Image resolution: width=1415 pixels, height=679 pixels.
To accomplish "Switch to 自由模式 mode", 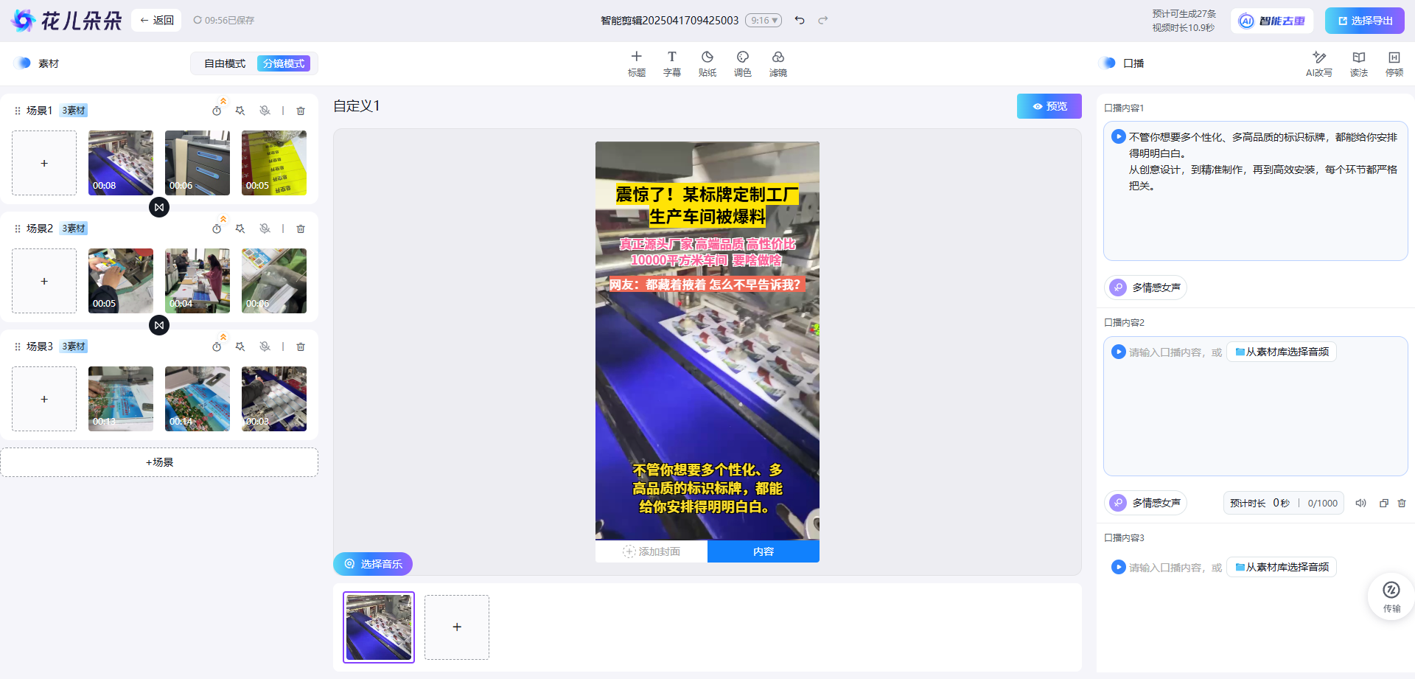I will click(x=225, y=63).
